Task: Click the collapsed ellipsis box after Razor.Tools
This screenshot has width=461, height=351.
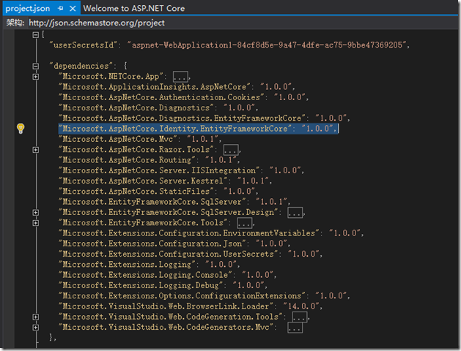Action: click(231, 150)
